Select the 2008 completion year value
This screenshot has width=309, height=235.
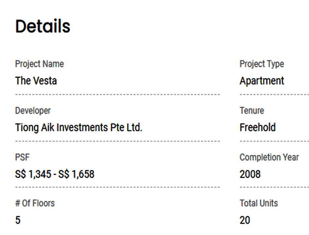[250, 174]
